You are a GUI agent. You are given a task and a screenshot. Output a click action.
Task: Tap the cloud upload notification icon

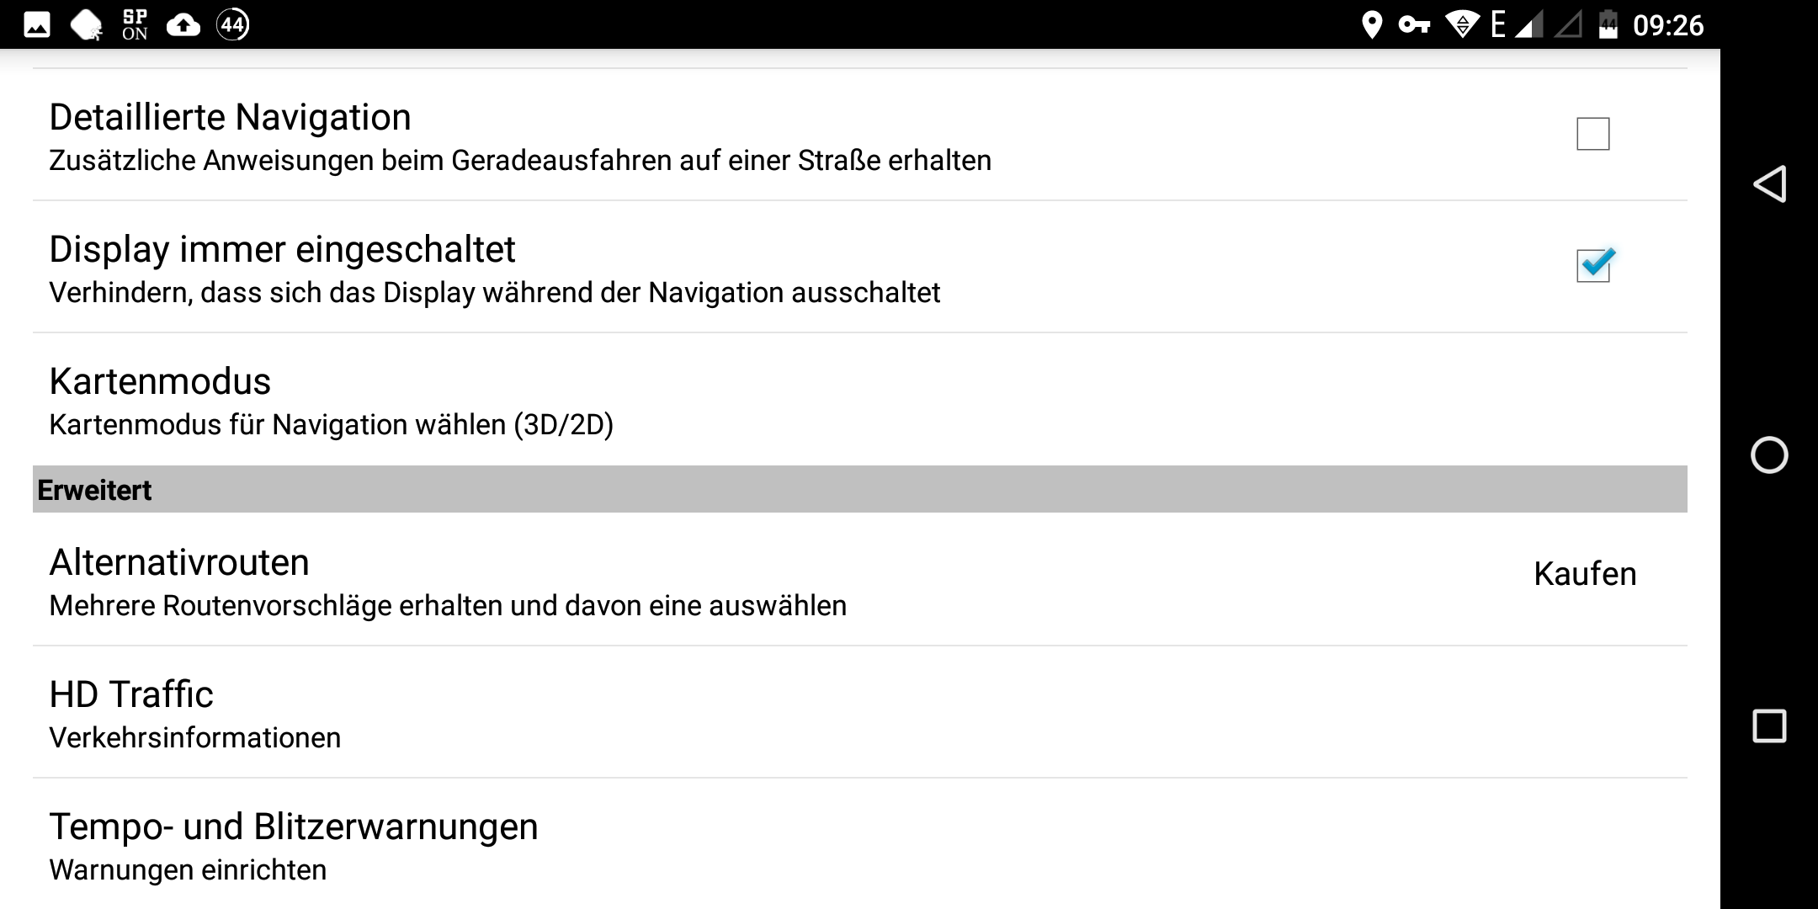click(183, 25)
